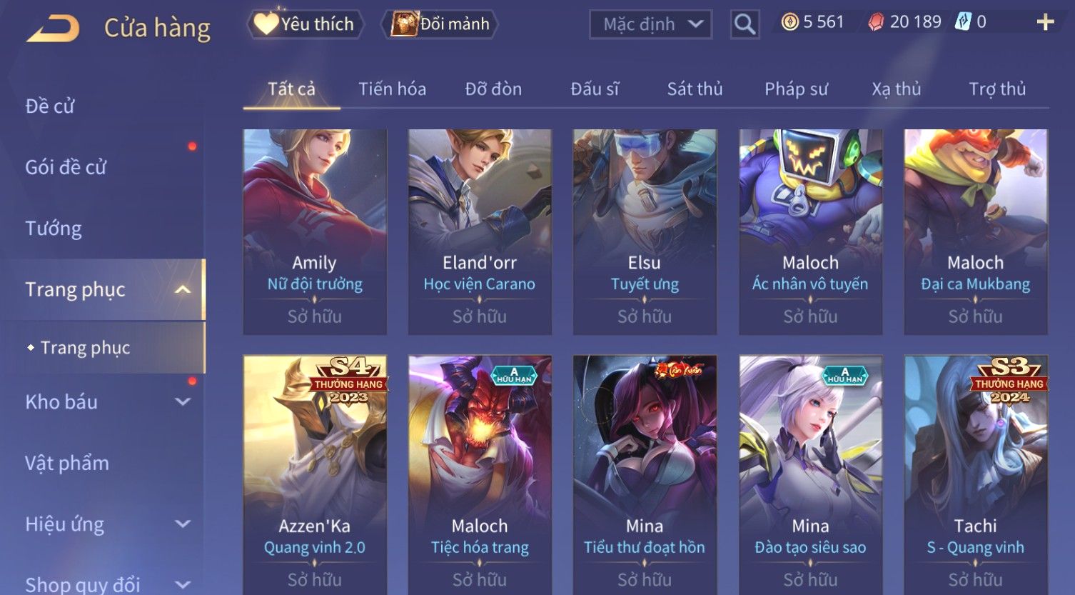Select Amily Nữ đội trưởng skin card
This screenshot has height=595, width=1075.
[x=315, y=231]
